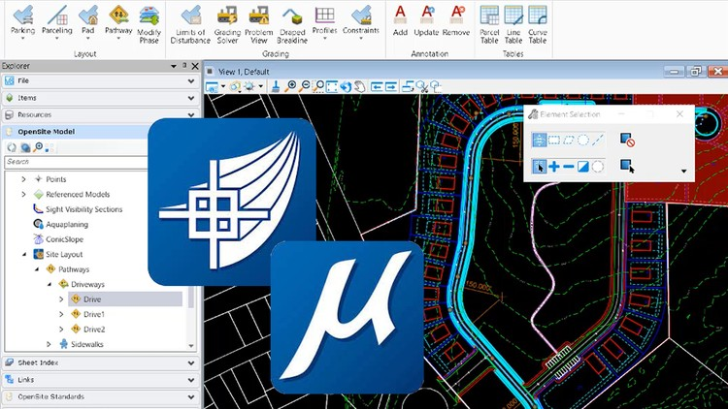
Task: Select the Drive2 driveway item
Action: [x=94, y=330]
